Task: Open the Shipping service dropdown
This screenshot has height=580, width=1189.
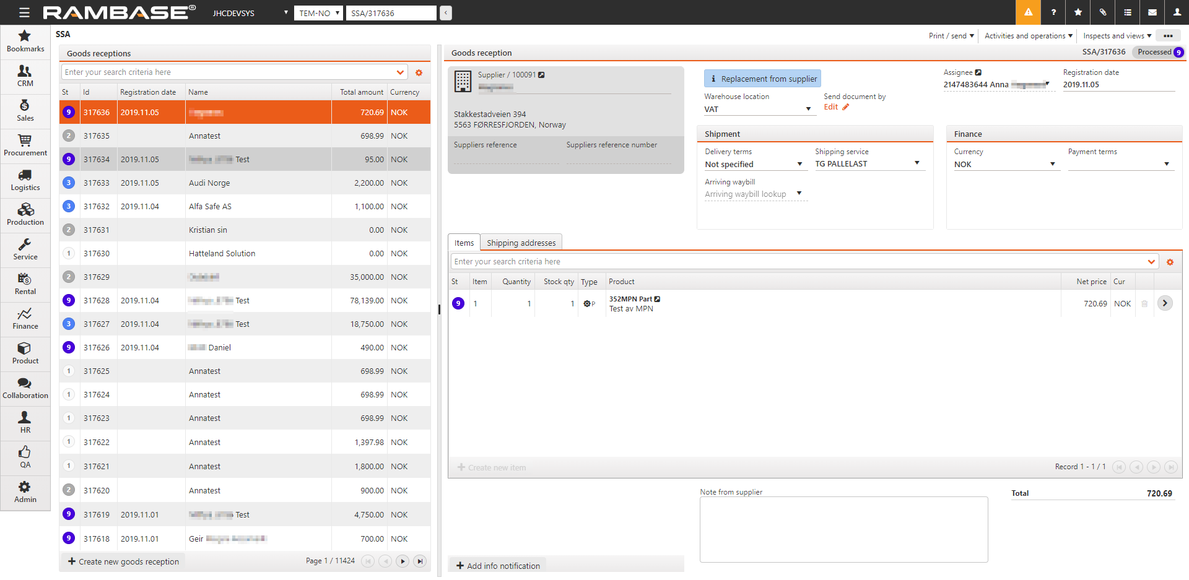Action: pyautogui.click(x=917, y=163)
